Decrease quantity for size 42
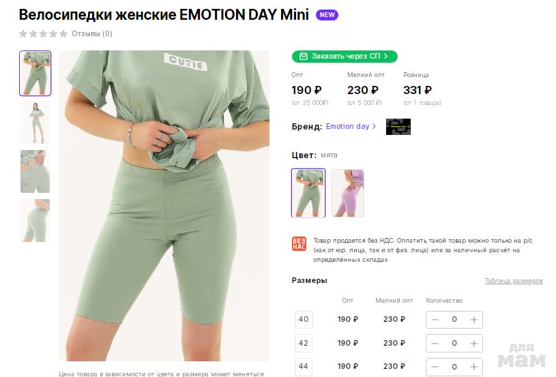Viewport: 556px width, 377px height. pos(435,343)
